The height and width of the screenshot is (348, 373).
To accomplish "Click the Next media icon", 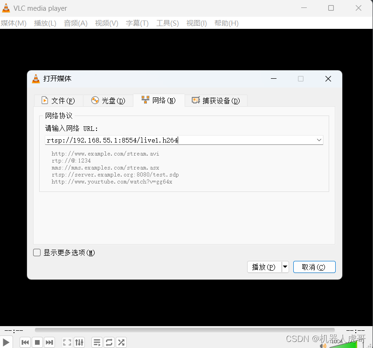I will tap(49, 342).
